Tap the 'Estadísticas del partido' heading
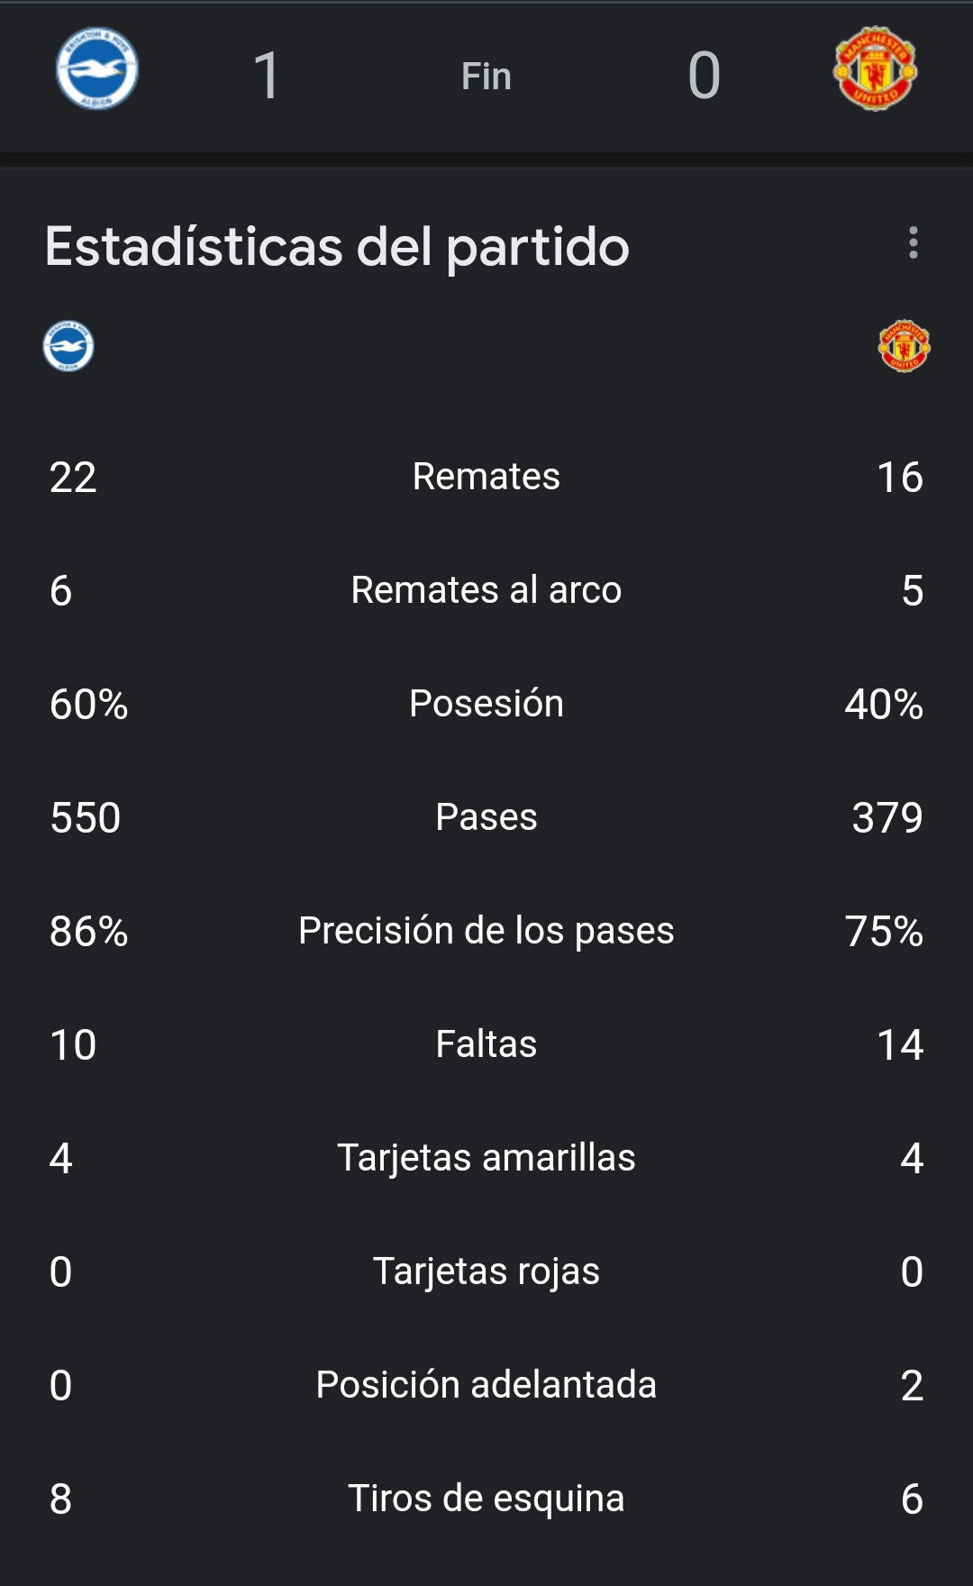 [x=337, y=247]
